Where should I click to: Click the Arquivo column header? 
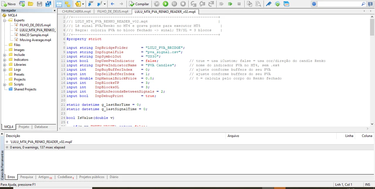click(233, 136)
